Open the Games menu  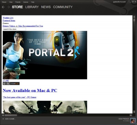tap(26, 2)
